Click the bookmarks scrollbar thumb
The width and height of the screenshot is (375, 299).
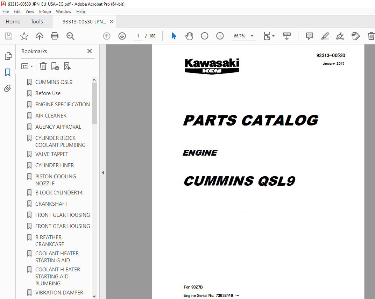(94, 103)
